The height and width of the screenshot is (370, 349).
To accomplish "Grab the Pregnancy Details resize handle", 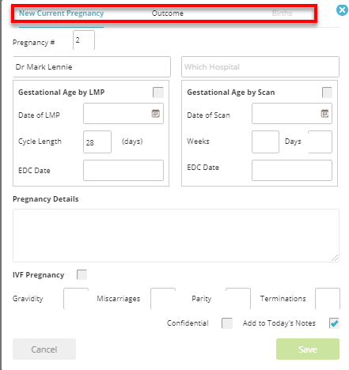I will (335, 258).
